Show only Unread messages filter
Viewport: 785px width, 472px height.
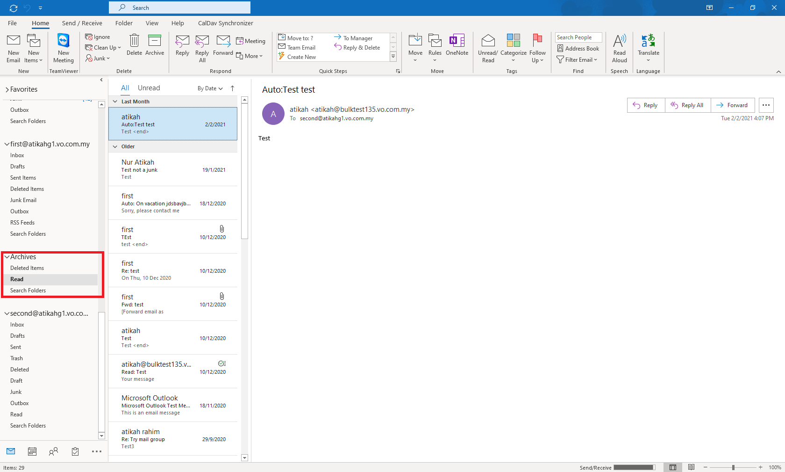[149, 88]
